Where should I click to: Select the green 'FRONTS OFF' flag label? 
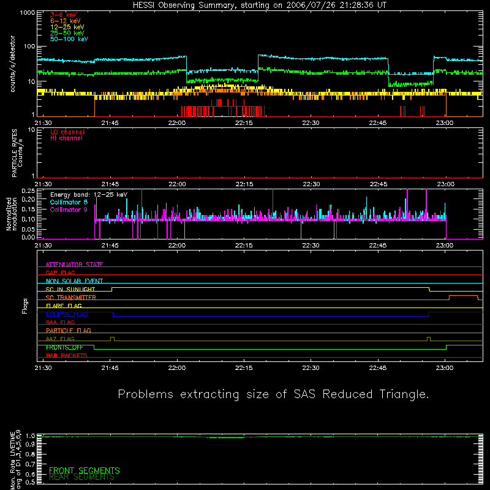coord(64,347)
